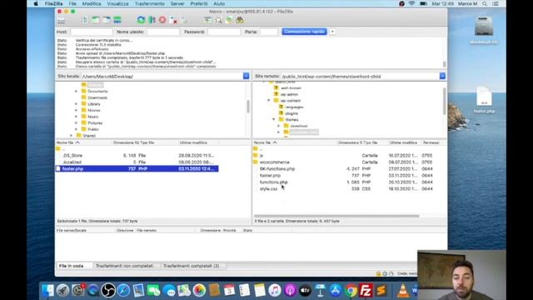Open the binoculars file search
The width and height of the screenshot is (533, 300).
(240, 20)
